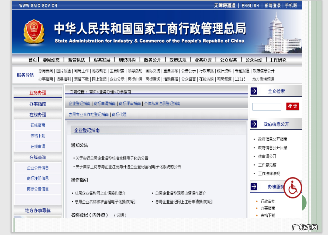328x235 pixels.
Task: Click 表格下载 in the left sidebar
Action: point(37,136)
